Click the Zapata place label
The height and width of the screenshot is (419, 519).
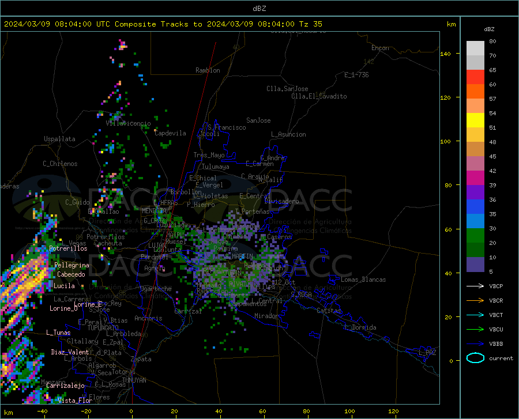click(x=141, y=359)
